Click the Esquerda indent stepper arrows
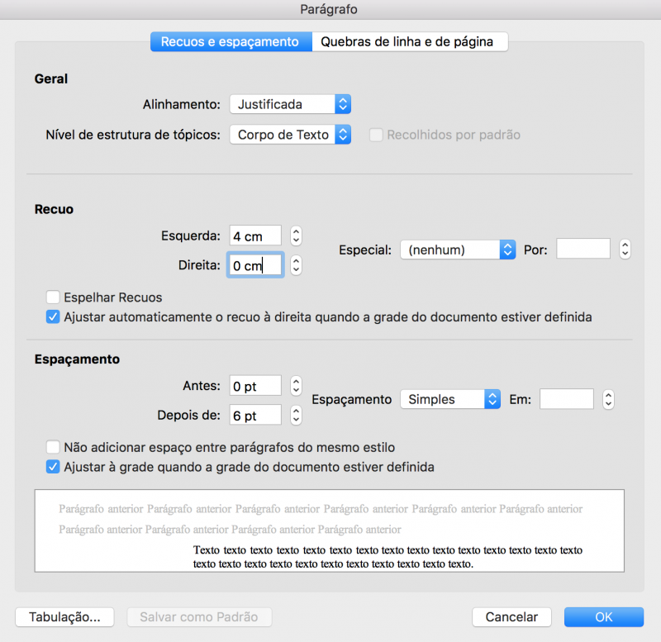 (297, 235)
